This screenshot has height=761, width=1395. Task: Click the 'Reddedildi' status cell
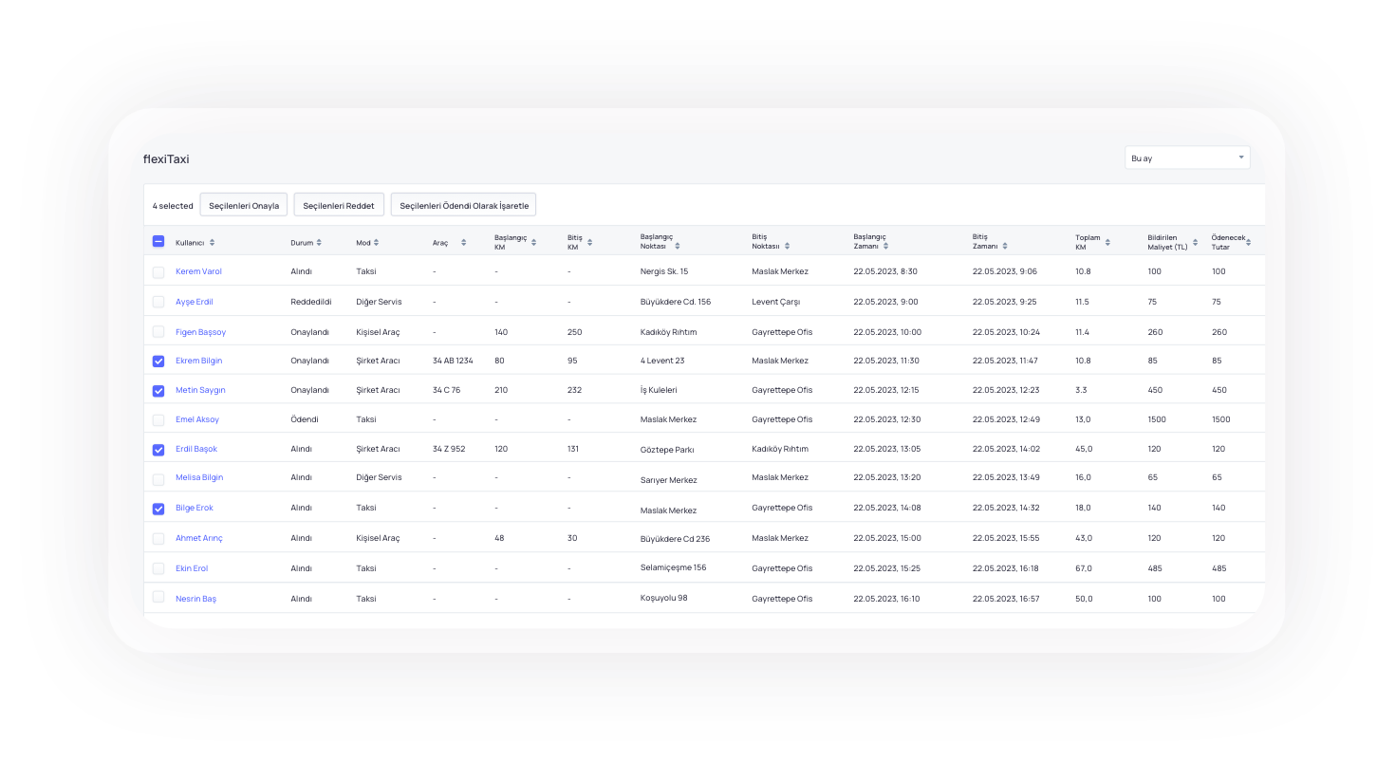(311, 302)
